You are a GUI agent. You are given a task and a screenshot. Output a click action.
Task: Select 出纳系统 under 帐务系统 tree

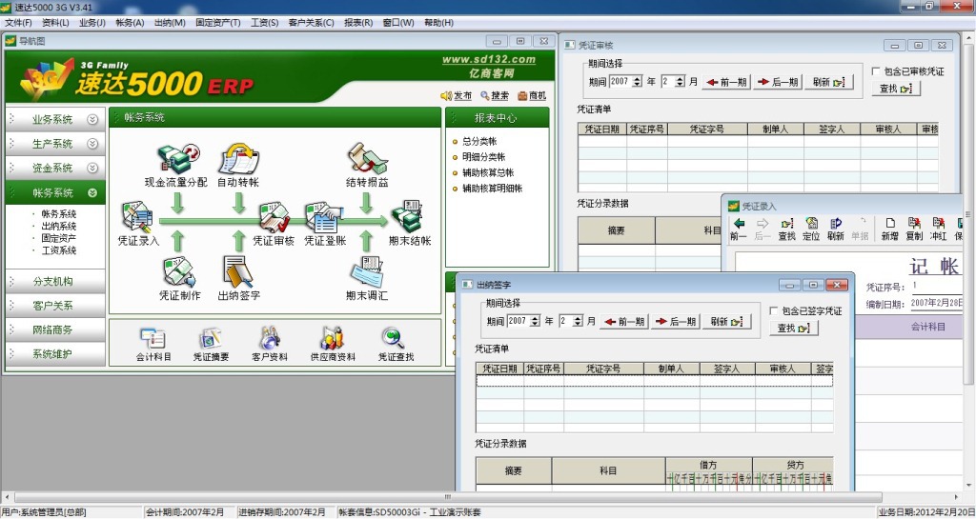[x=58, y=226]
